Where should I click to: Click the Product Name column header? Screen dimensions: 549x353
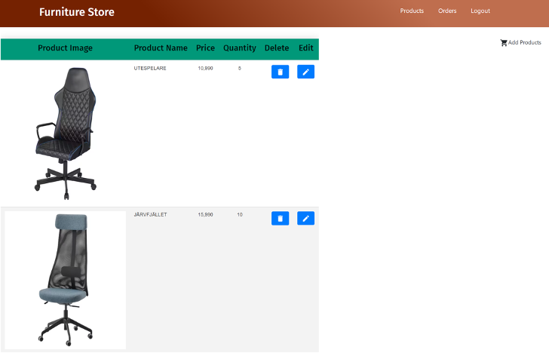click(161, 48)
